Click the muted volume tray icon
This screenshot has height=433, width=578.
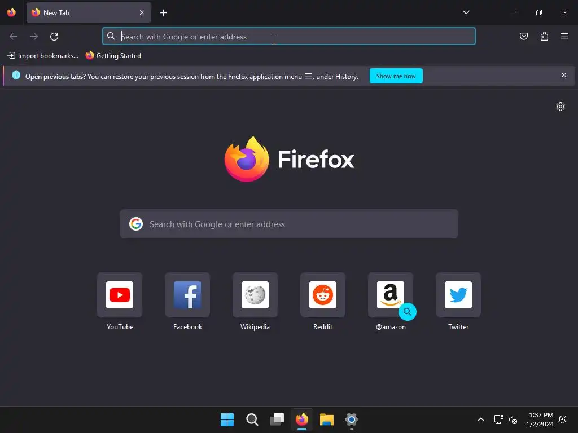[513, 419]
